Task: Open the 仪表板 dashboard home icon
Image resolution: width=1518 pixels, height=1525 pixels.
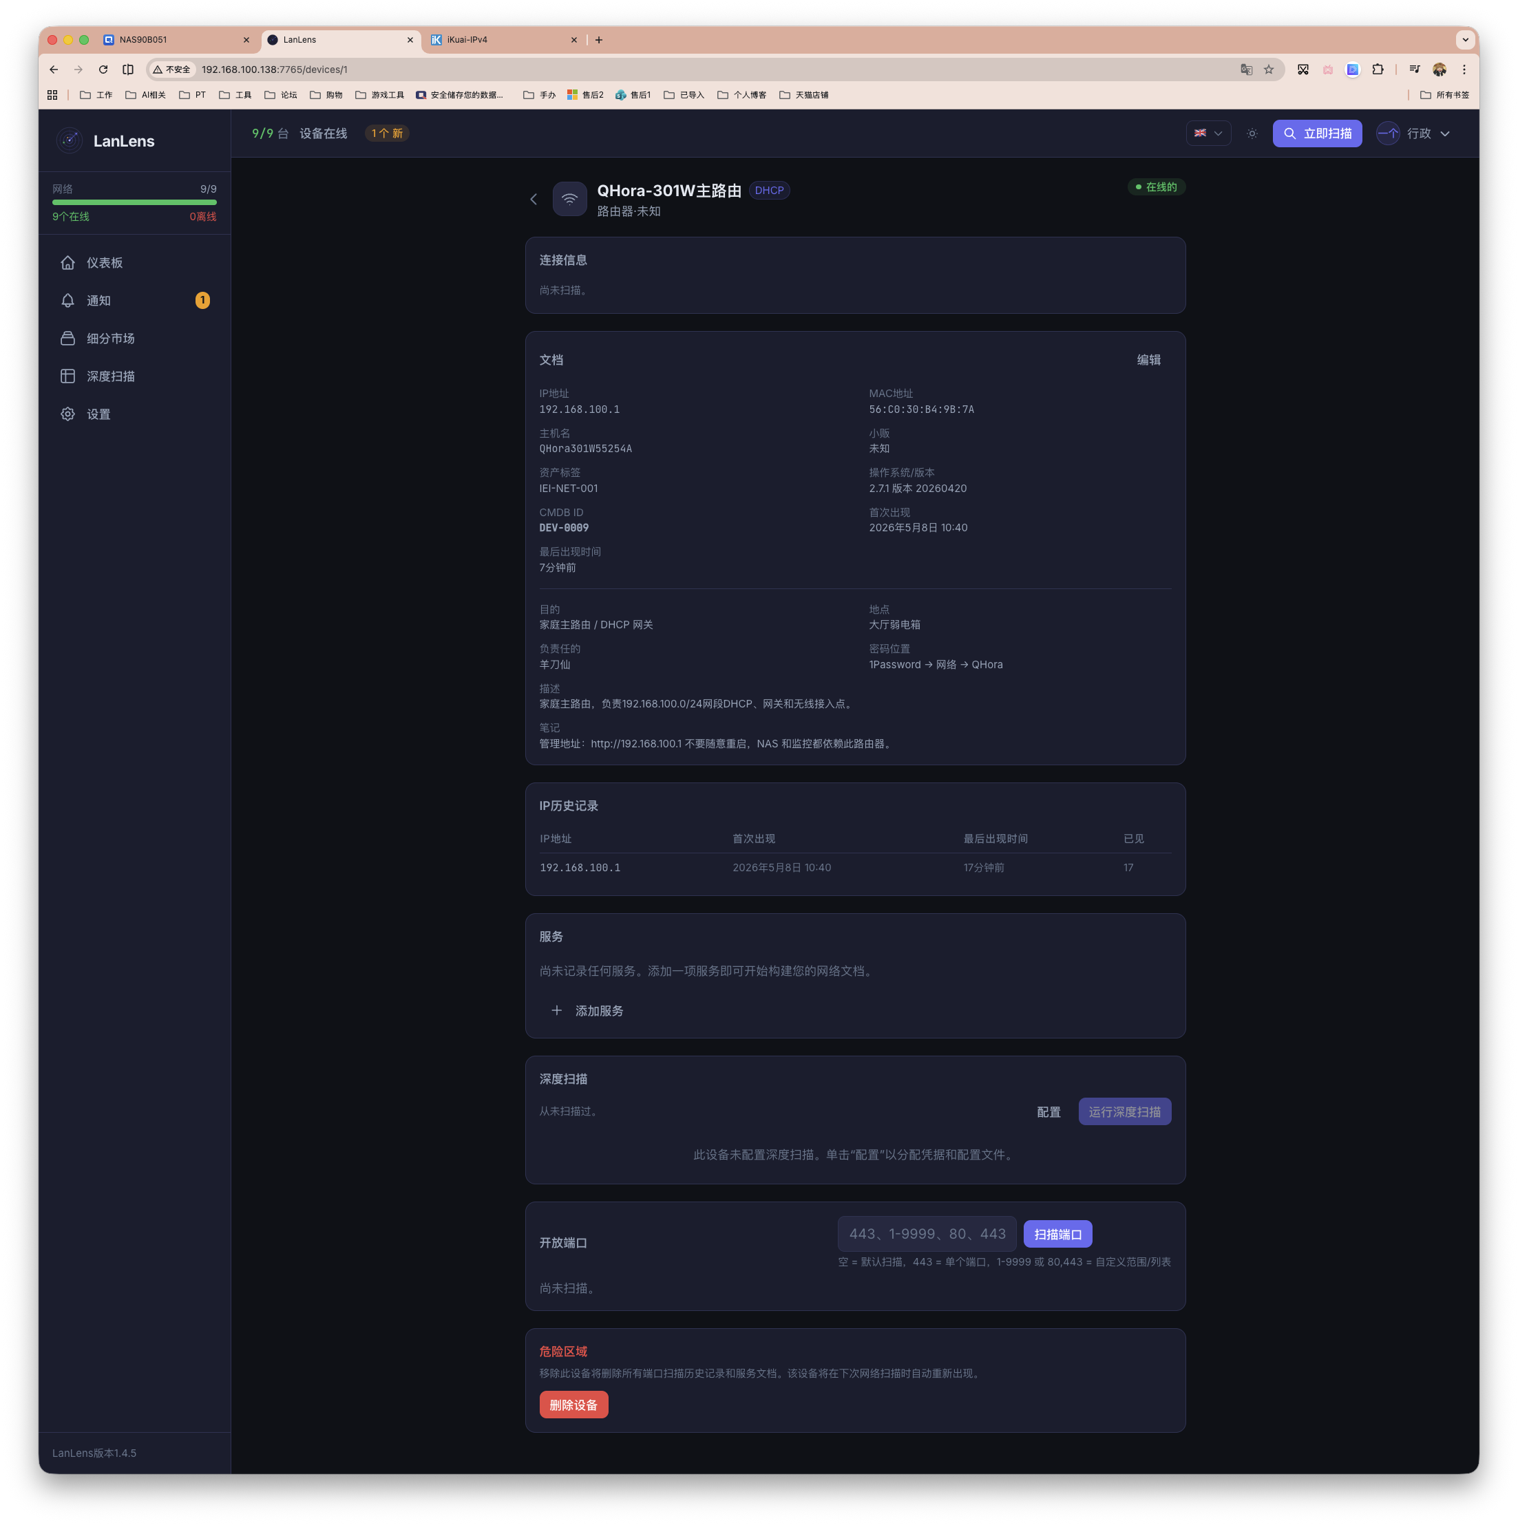Action: [68, 263]
